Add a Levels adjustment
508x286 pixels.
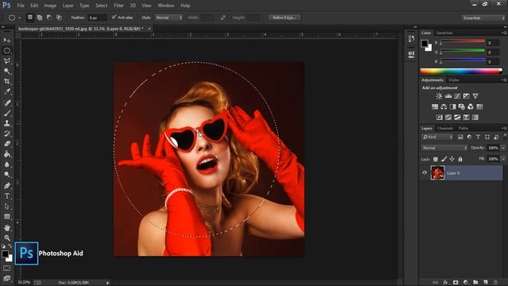coord(448,96)
